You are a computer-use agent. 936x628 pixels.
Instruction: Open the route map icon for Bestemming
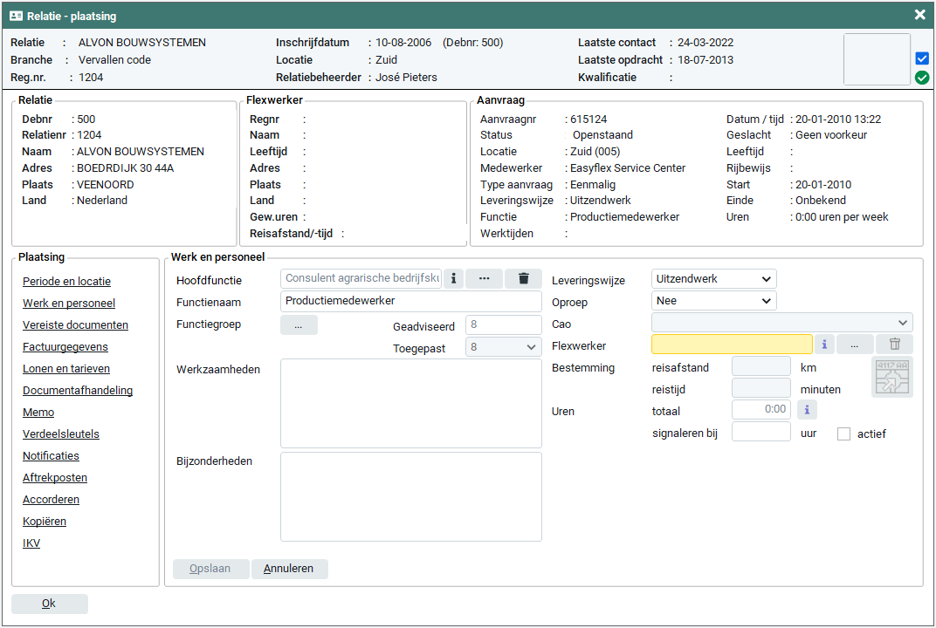pos(891,377)
